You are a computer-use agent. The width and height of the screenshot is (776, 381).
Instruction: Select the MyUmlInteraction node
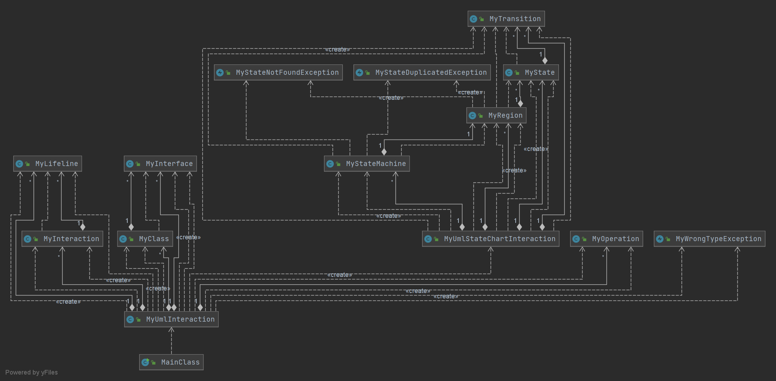[x=171, y=319]
